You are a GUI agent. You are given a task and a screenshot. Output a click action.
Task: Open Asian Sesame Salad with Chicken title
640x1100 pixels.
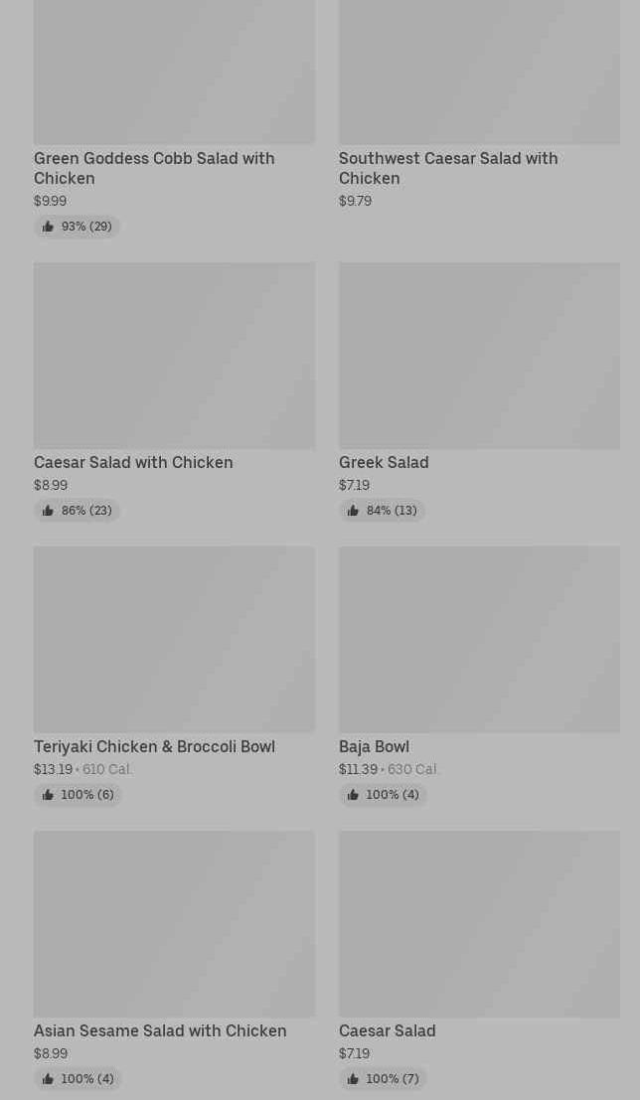[x=160, y=1030]
